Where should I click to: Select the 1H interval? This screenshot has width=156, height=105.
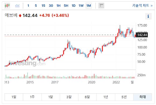click(x=58, y=6)
